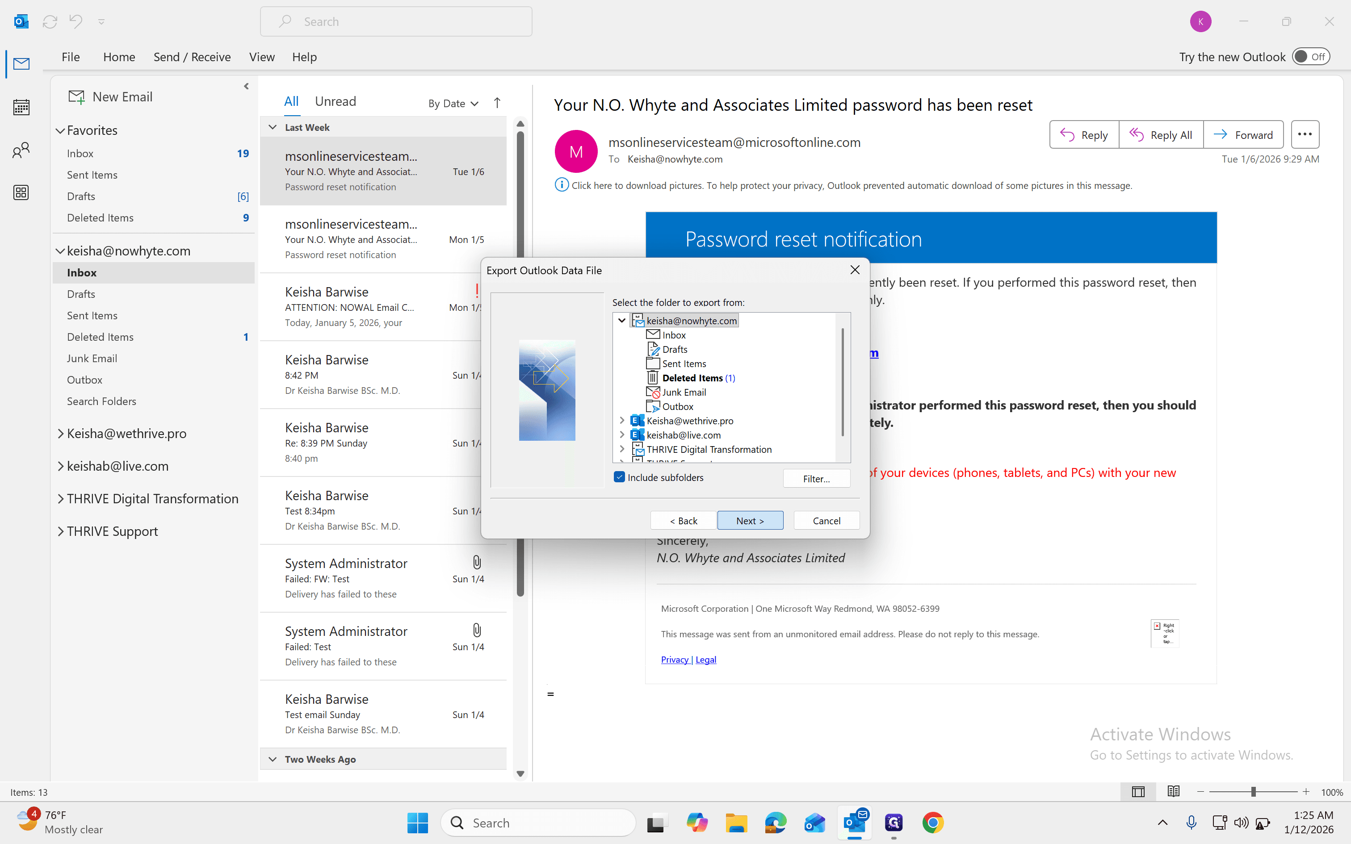Click the Reply All button

click(x=1161, y=134)
